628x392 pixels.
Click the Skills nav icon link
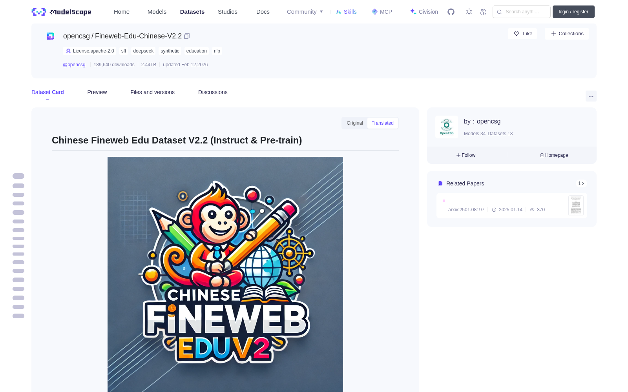[346, 12]
